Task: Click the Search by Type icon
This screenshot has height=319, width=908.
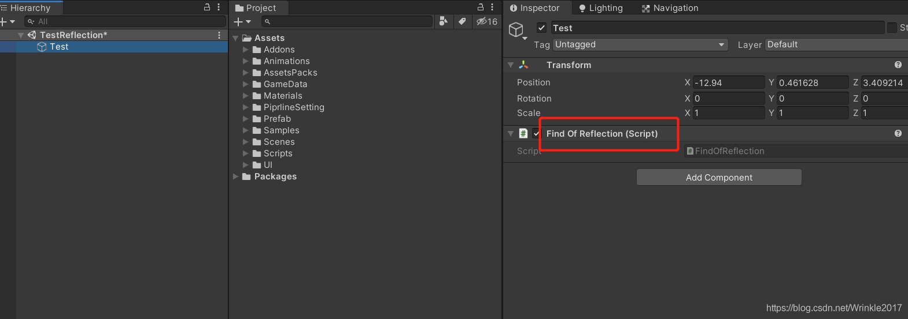Action: (443, 21)
